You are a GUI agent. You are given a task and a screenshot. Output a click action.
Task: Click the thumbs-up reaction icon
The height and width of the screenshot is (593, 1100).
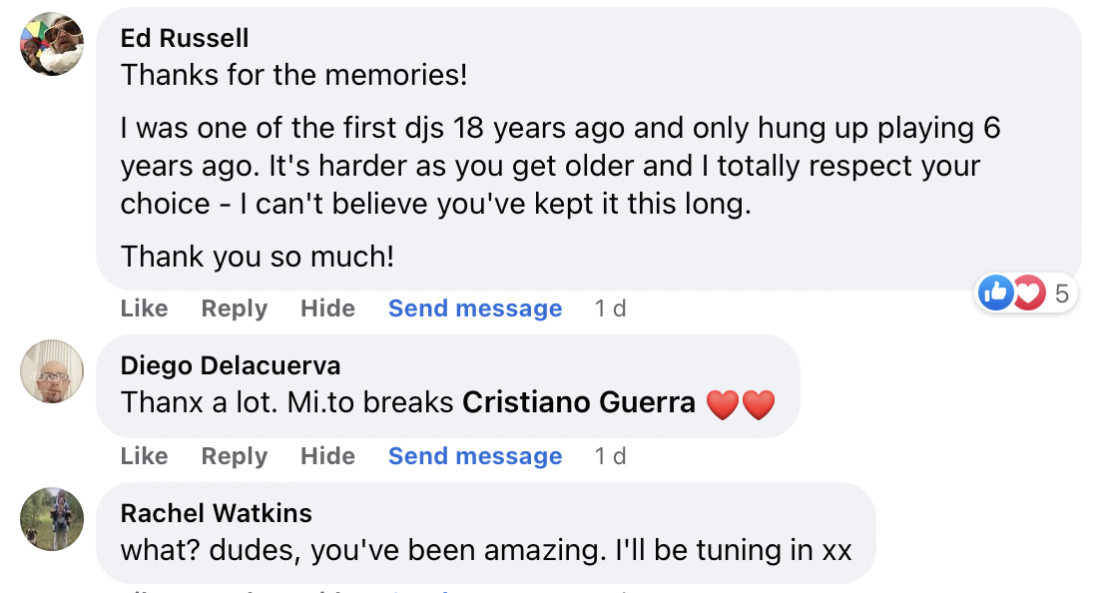997,293
